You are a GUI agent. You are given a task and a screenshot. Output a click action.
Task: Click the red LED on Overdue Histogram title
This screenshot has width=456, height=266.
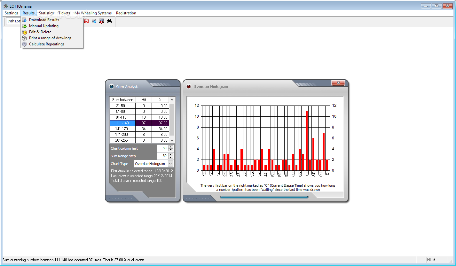coord(189,86)
